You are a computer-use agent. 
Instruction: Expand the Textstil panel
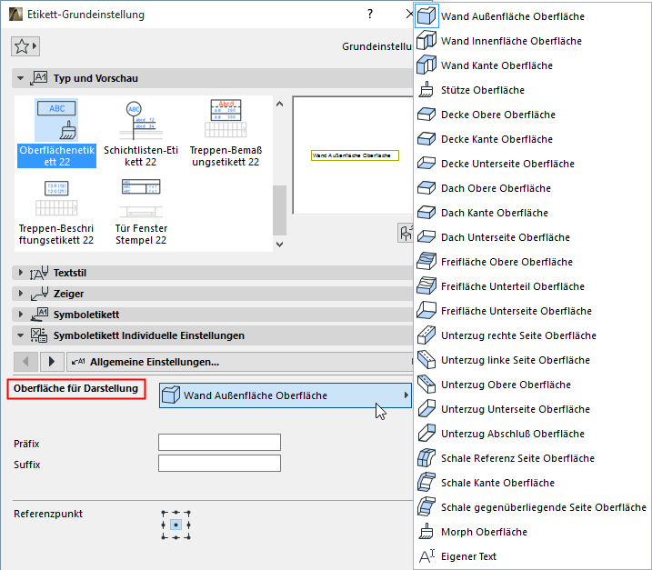(x=20, y=273)
